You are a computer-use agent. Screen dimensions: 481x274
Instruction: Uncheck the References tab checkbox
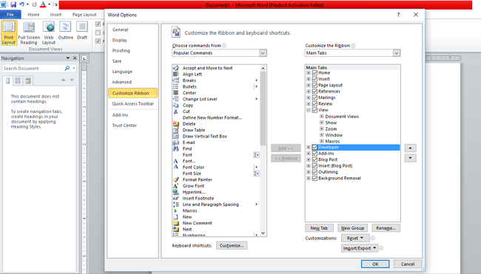[314, 92]
